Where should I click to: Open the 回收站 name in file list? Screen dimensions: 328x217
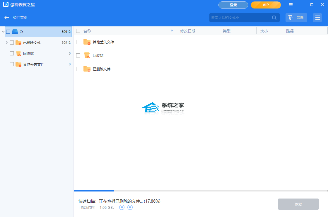click(98, 55)
